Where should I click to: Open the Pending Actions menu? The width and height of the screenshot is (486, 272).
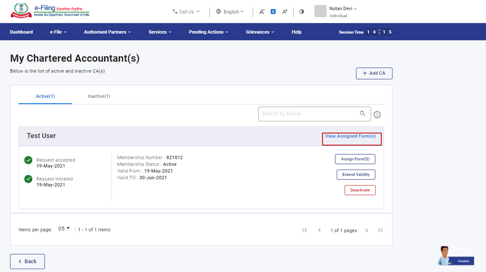[208, 32]
